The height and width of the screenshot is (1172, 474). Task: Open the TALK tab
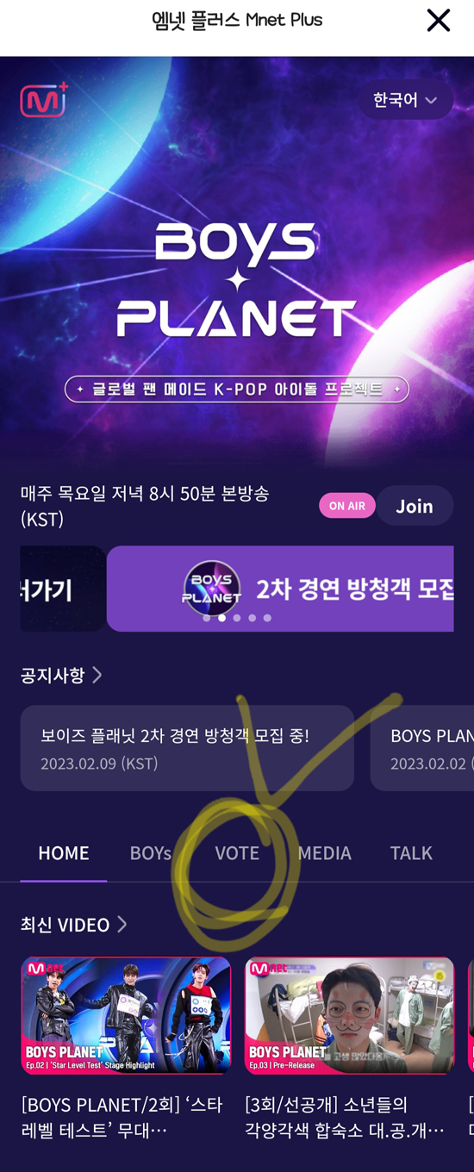click(x=411, y=853)
